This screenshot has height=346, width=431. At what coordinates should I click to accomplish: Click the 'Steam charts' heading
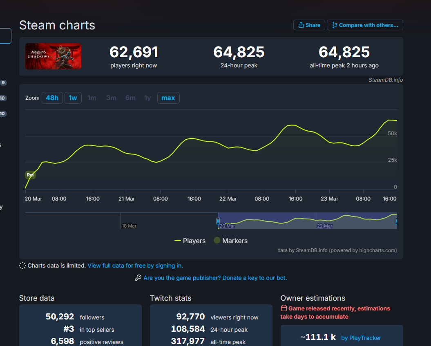coord(57,25)
